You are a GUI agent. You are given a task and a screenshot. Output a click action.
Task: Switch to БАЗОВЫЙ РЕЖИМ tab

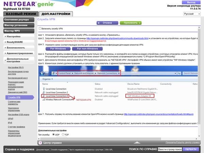coord(21,14)
